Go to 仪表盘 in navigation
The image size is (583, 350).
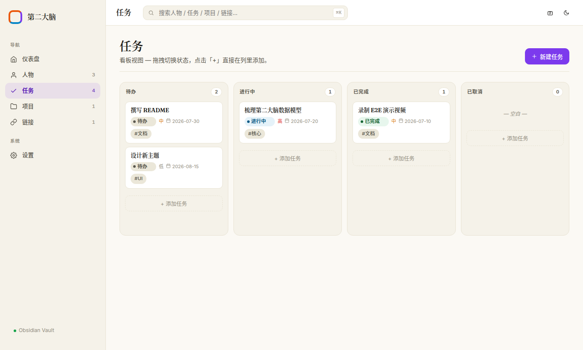(52, 59)
